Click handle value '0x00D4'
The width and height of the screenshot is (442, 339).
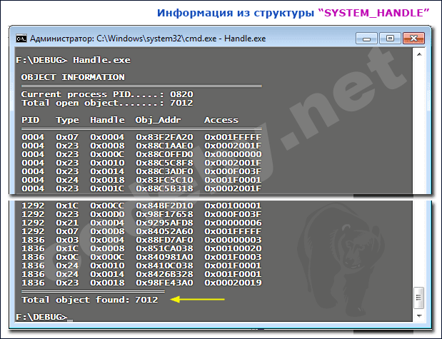click(x=107, y=223)
